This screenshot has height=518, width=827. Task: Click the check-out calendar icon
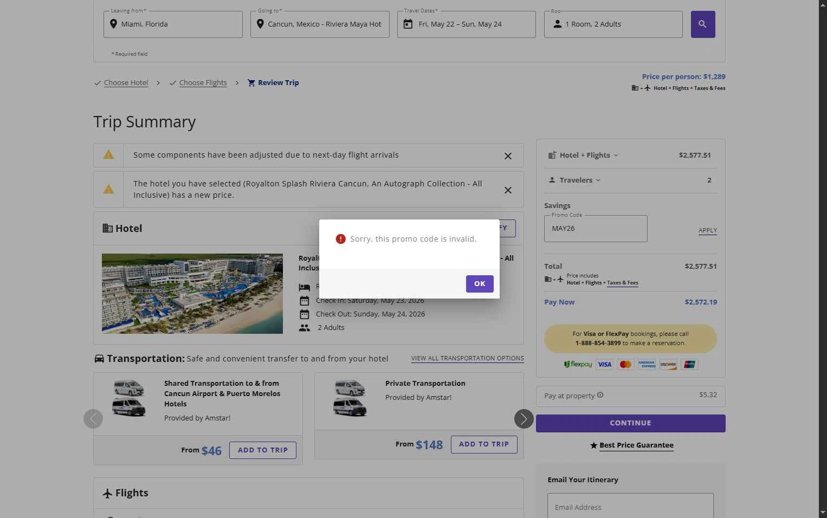point(305,314)
